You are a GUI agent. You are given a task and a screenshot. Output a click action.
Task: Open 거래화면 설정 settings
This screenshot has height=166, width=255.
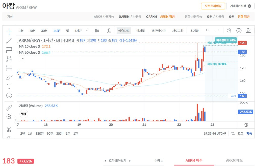(240, 6)
